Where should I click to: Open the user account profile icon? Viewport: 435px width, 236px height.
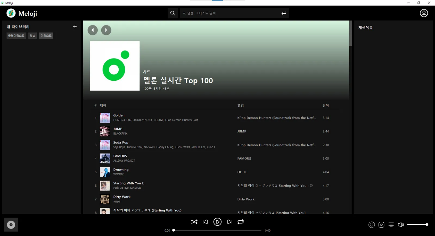424,13
